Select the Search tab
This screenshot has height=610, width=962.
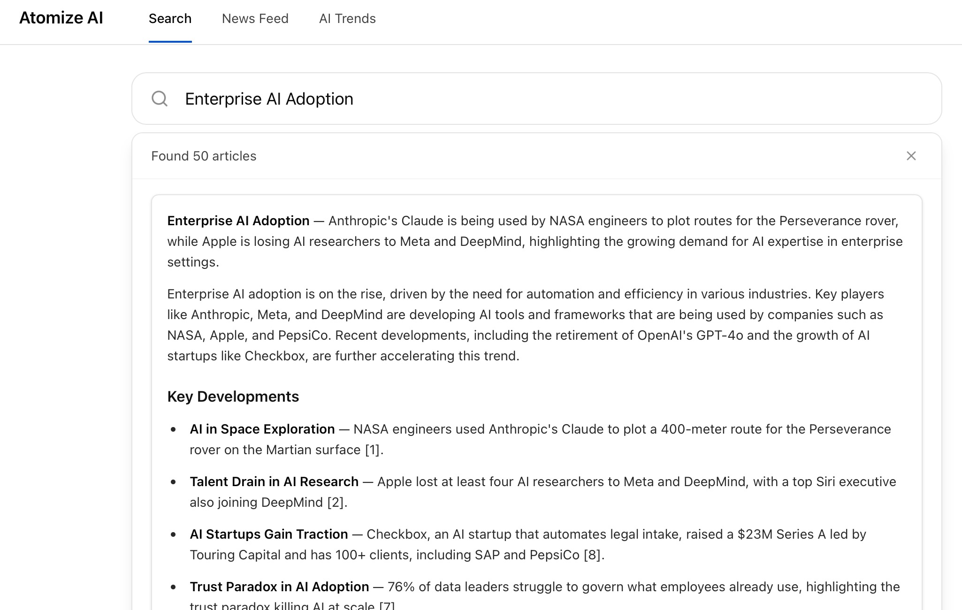[x=170, y=19]
